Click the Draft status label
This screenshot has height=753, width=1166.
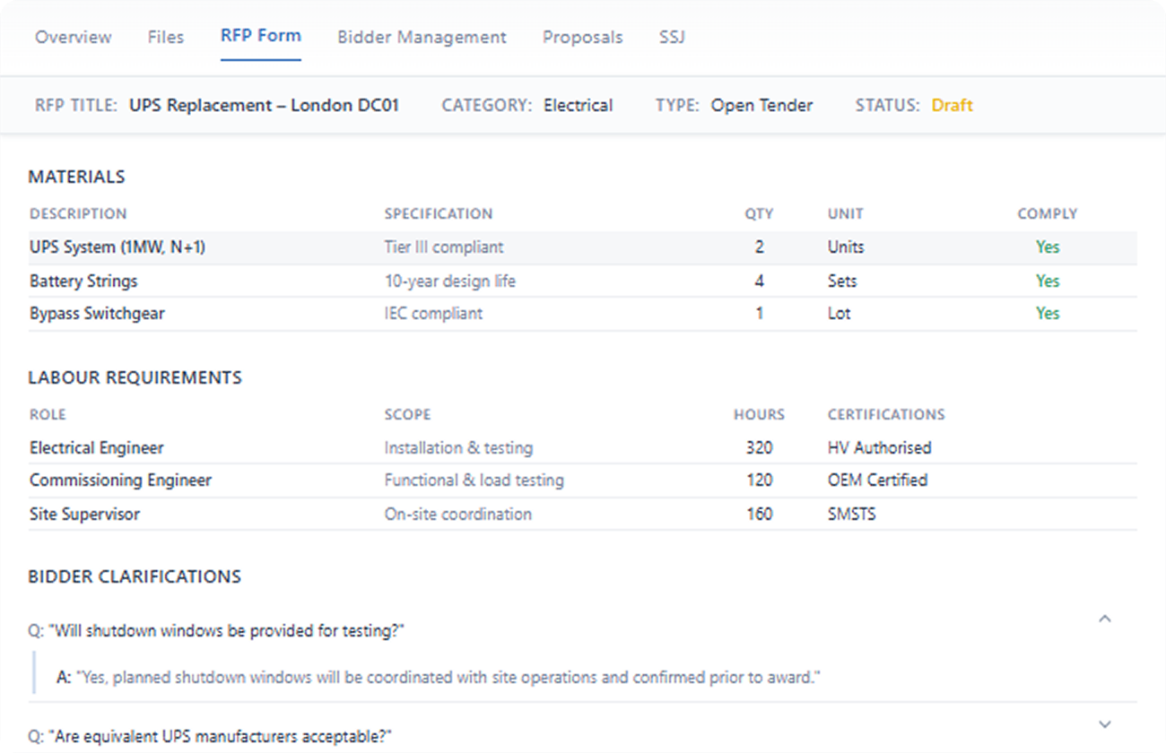coord(952,106)
